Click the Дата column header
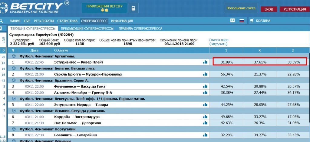 [x=35, y=50]
